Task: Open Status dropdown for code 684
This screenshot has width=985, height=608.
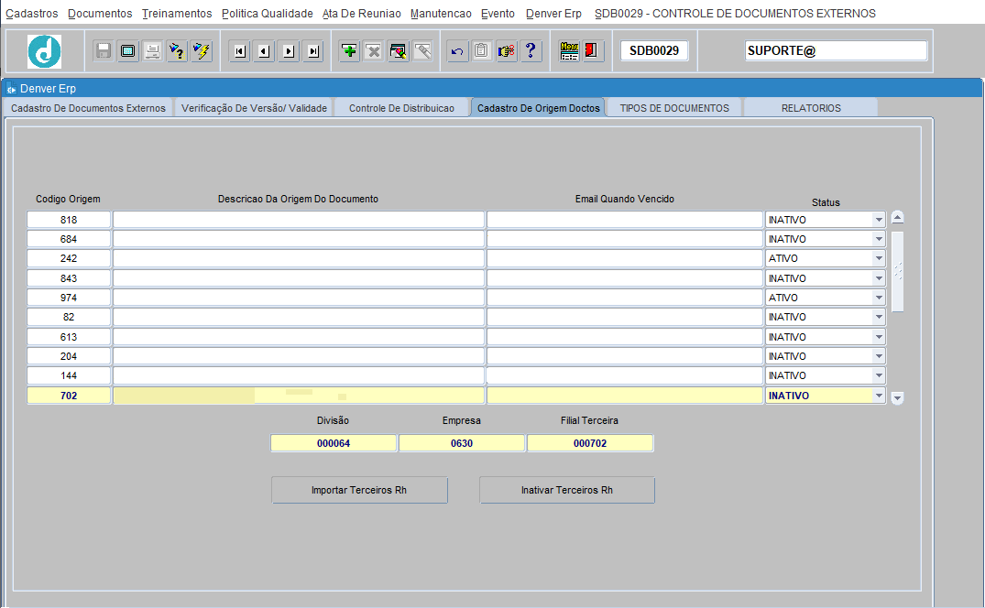Action: click(878, 239)
